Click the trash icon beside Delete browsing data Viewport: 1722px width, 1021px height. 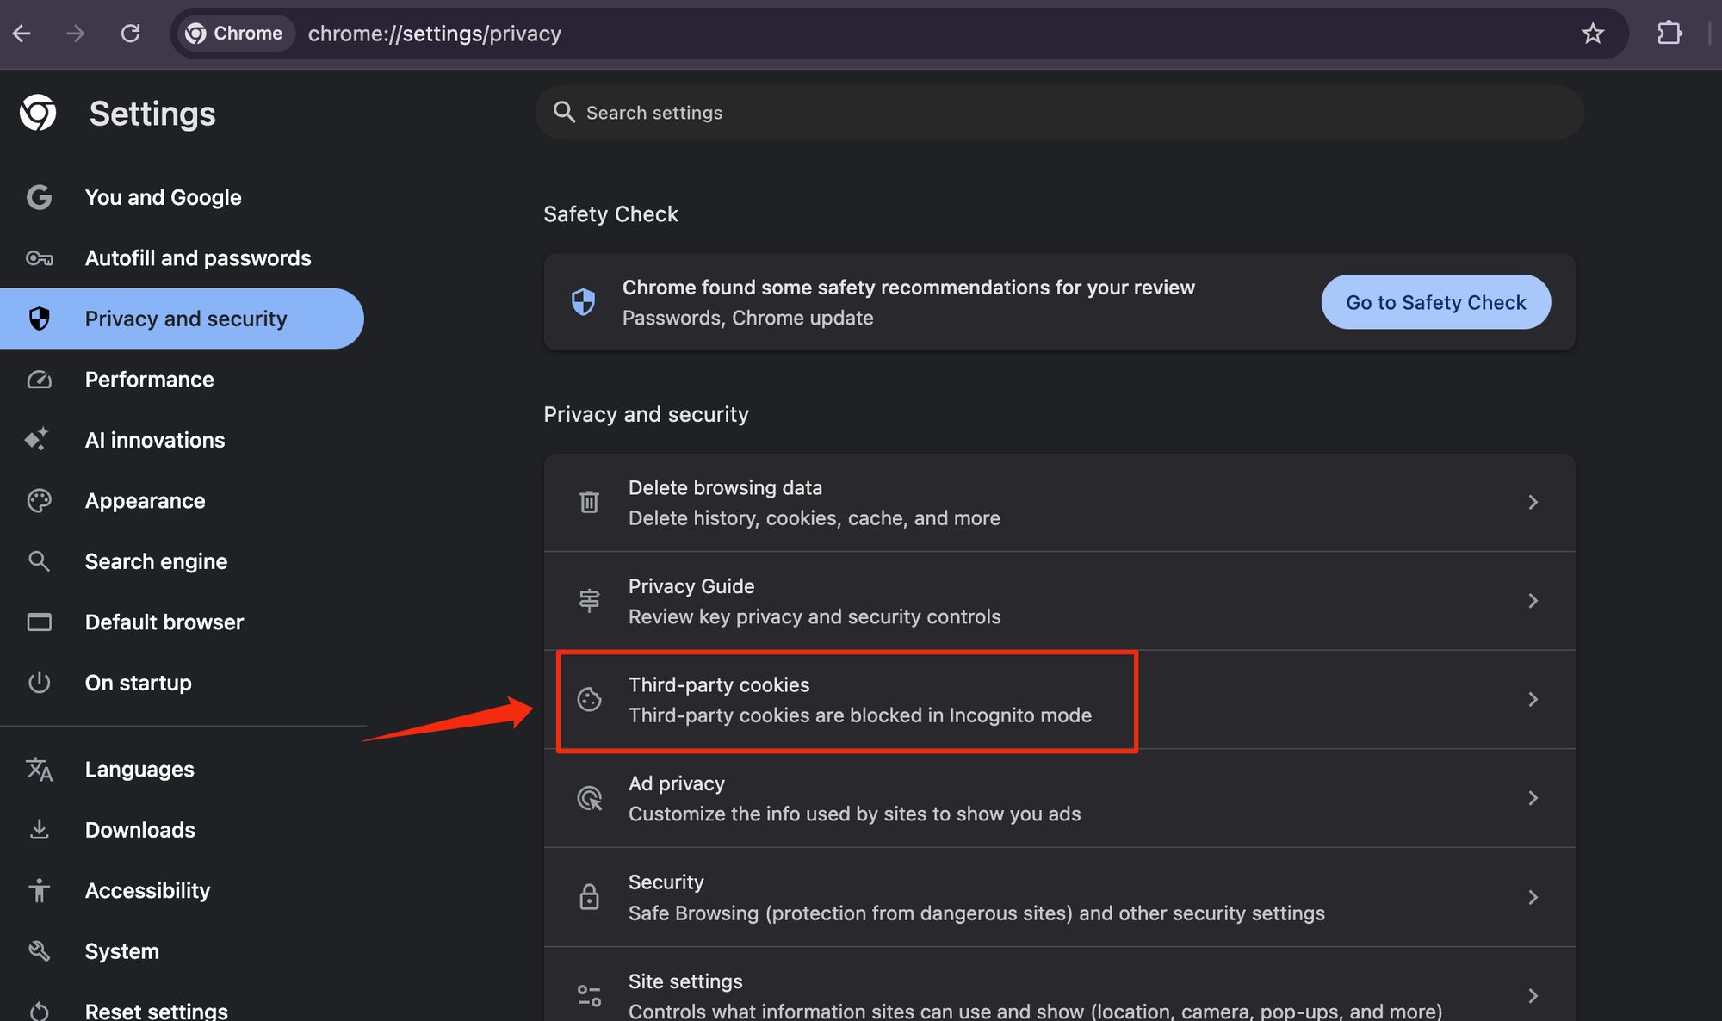[x=589, y=502]
